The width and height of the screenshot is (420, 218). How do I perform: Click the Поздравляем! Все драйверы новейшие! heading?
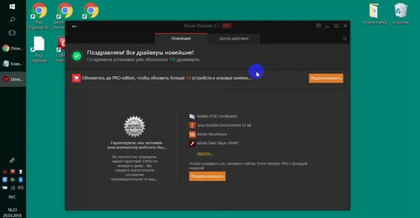140,53
